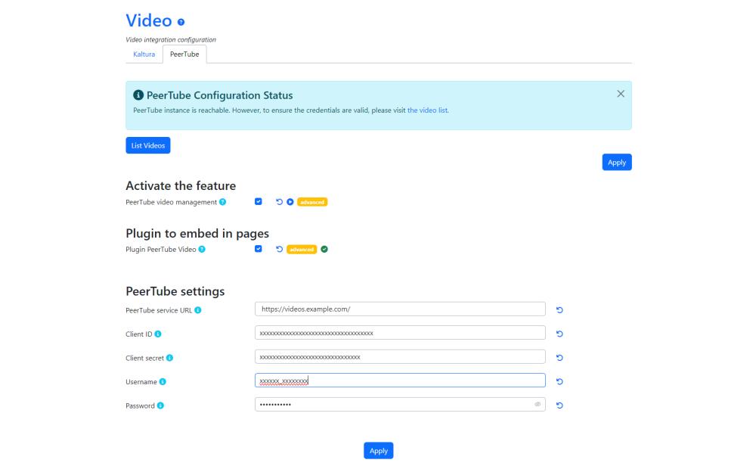Reset the Username field

point(559,381)
